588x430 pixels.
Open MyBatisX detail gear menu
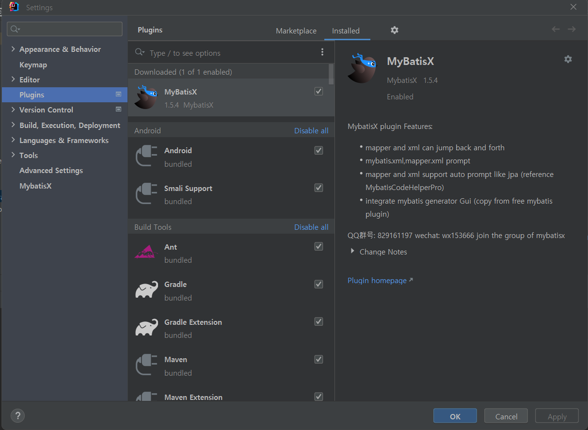568,59
